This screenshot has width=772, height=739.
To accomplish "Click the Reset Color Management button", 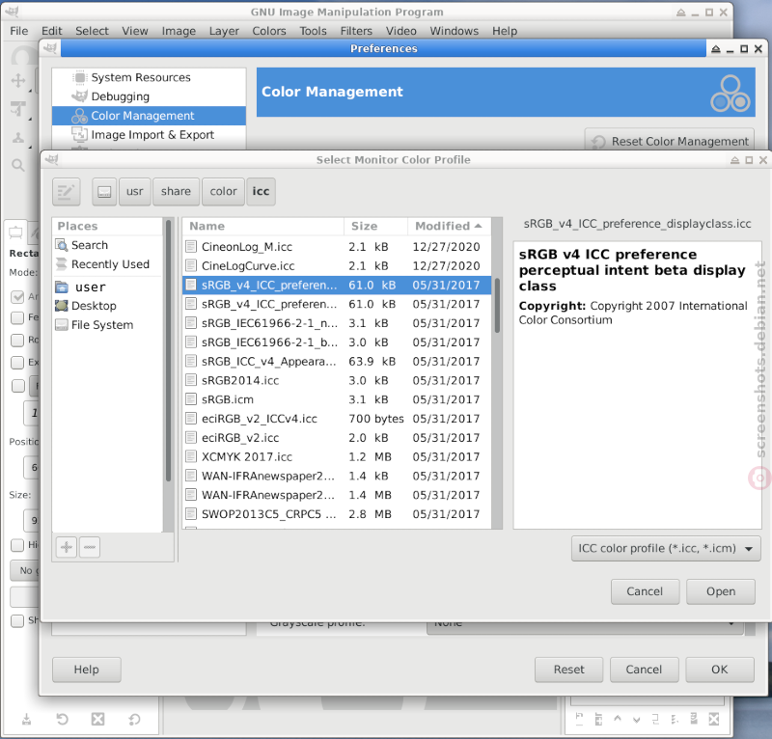I will point(670,142).
